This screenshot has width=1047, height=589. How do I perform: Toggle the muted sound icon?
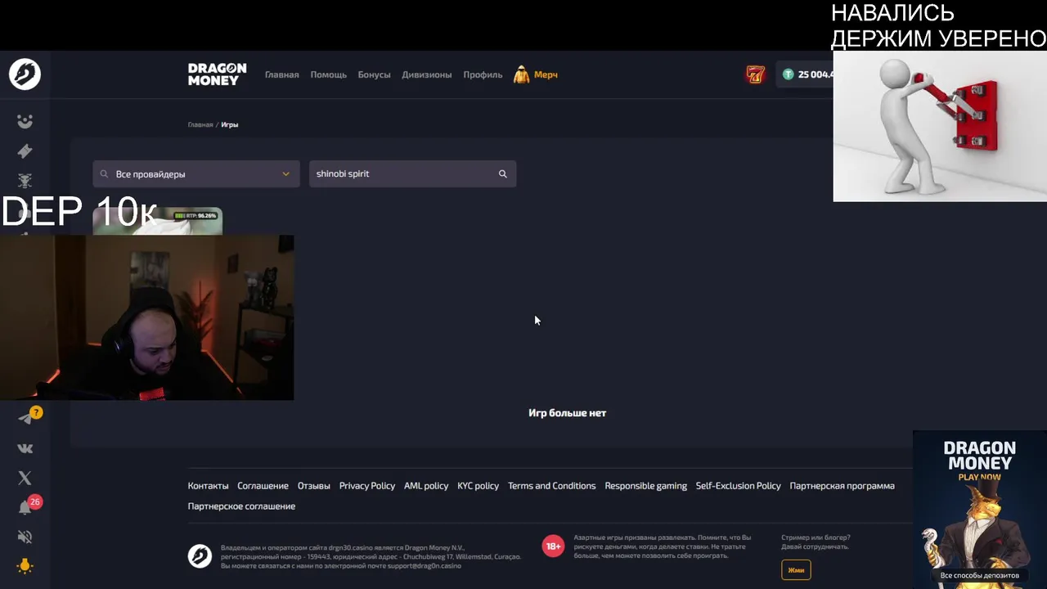pos(25,537)
